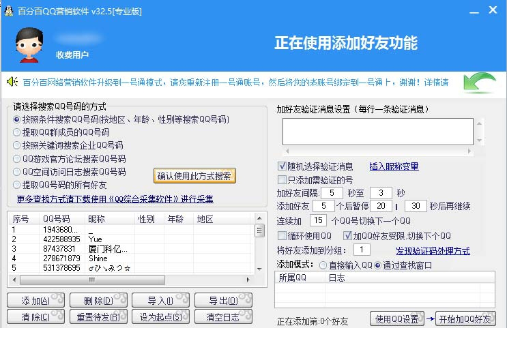Click the speaker announcement icon
This screenshot has width=507, height=341.
pos(12,82)
